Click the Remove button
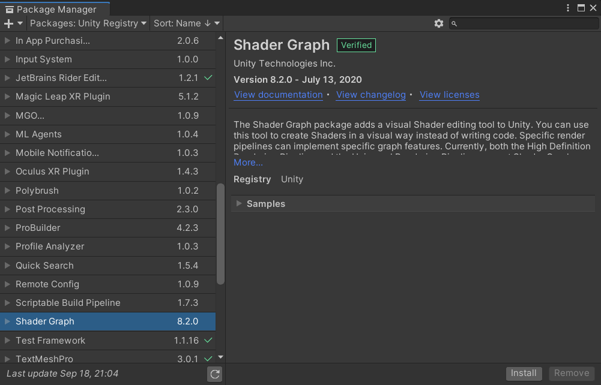This screenshot has width=601, height=385. [x=572, y=373]
